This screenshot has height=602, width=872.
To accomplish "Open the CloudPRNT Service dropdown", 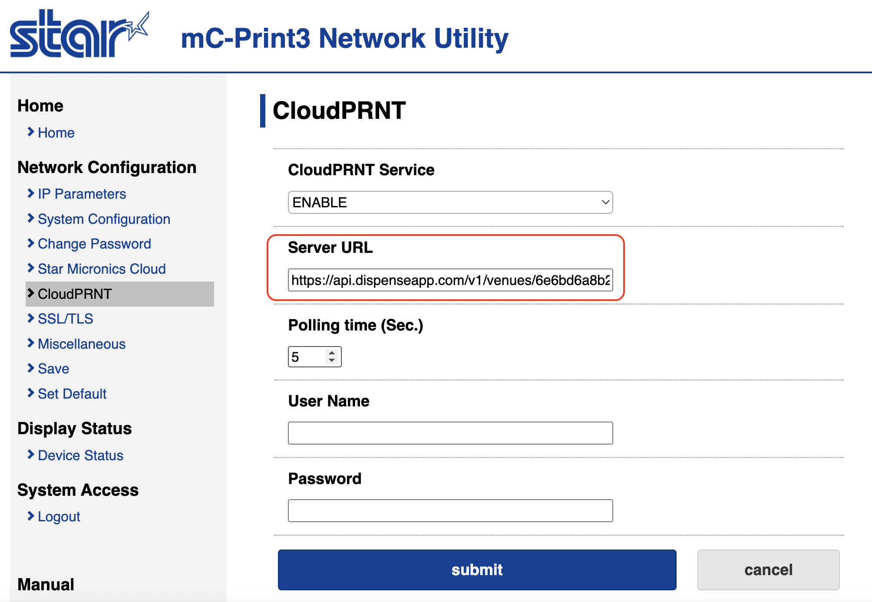I will pos(450,203).
